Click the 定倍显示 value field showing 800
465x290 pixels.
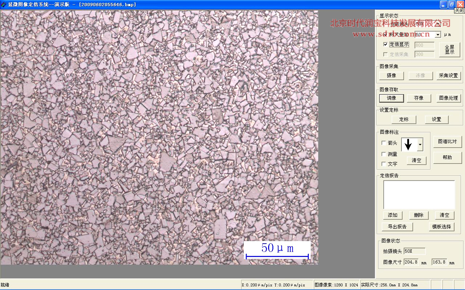tap(424, 45)
